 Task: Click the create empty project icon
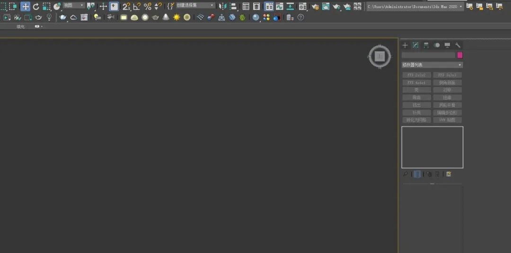click(x=479, y=6)
